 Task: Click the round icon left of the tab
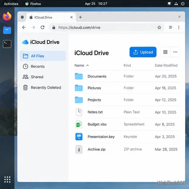click(x=22, y=17)
